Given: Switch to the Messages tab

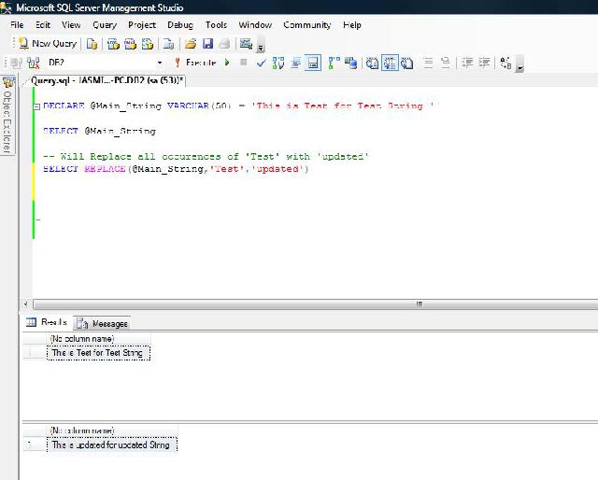Looking at the screenshot, I should 103,323.
